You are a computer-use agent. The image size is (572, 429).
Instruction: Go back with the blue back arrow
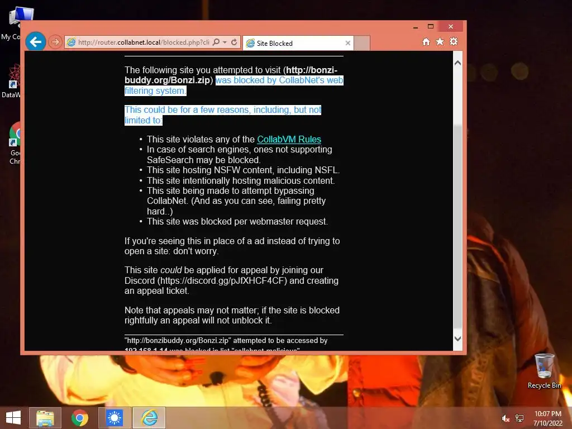35,42
